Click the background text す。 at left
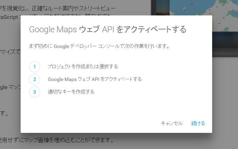The width and height of the screenshot is (238, 149). tap(3, 114)
